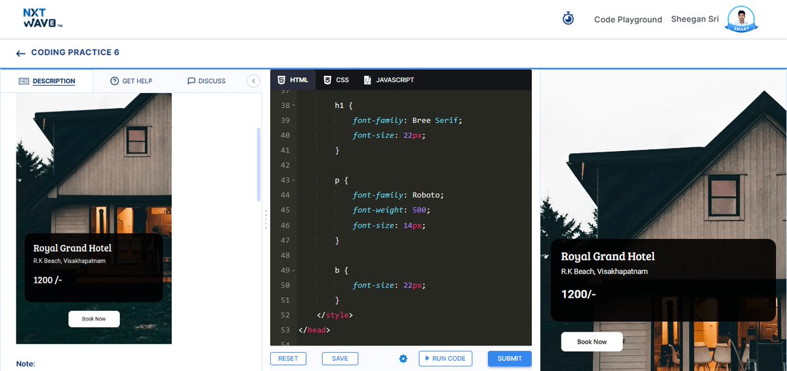
Task: Click R.K Beach address in output preview
Action: point(603,272)
